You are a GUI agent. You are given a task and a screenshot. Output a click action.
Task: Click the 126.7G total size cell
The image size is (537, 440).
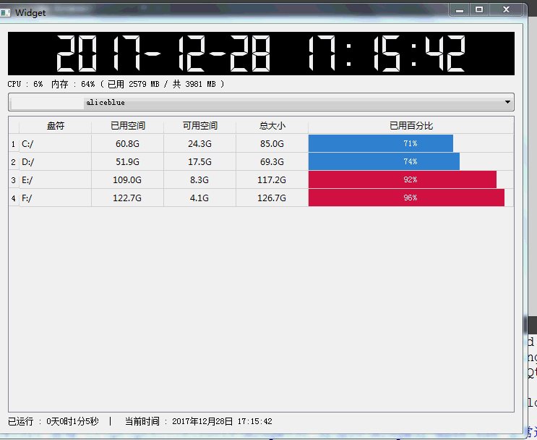pyautogui.click(x=272, y=198)
